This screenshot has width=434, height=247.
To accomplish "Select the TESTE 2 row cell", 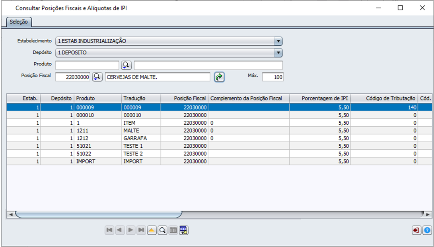I will click(141, 154).
